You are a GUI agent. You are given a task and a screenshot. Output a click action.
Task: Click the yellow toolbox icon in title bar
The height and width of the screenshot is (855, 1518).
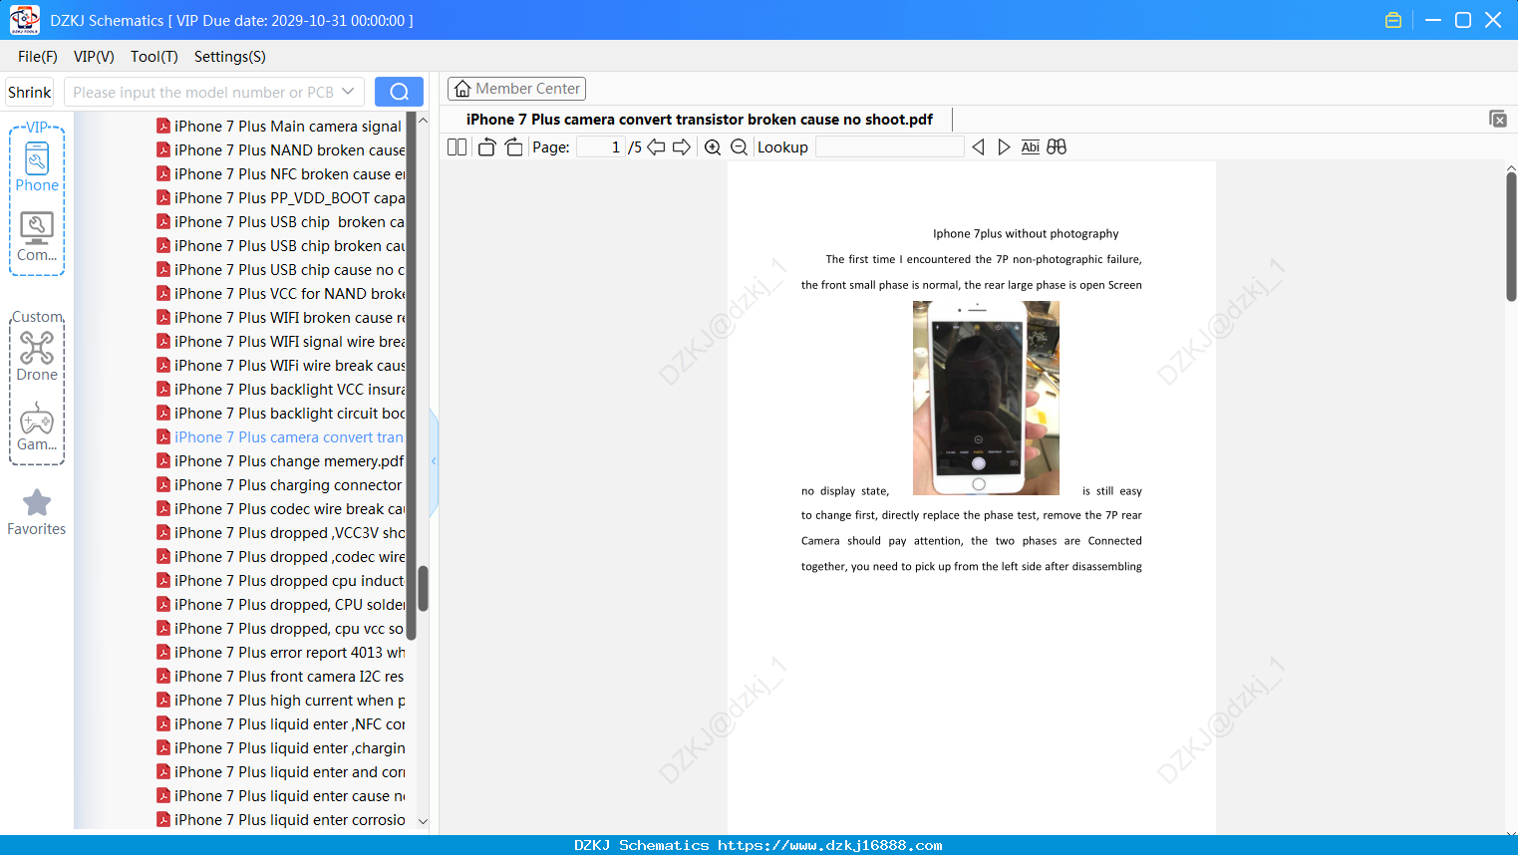[x=1393, y=20]
